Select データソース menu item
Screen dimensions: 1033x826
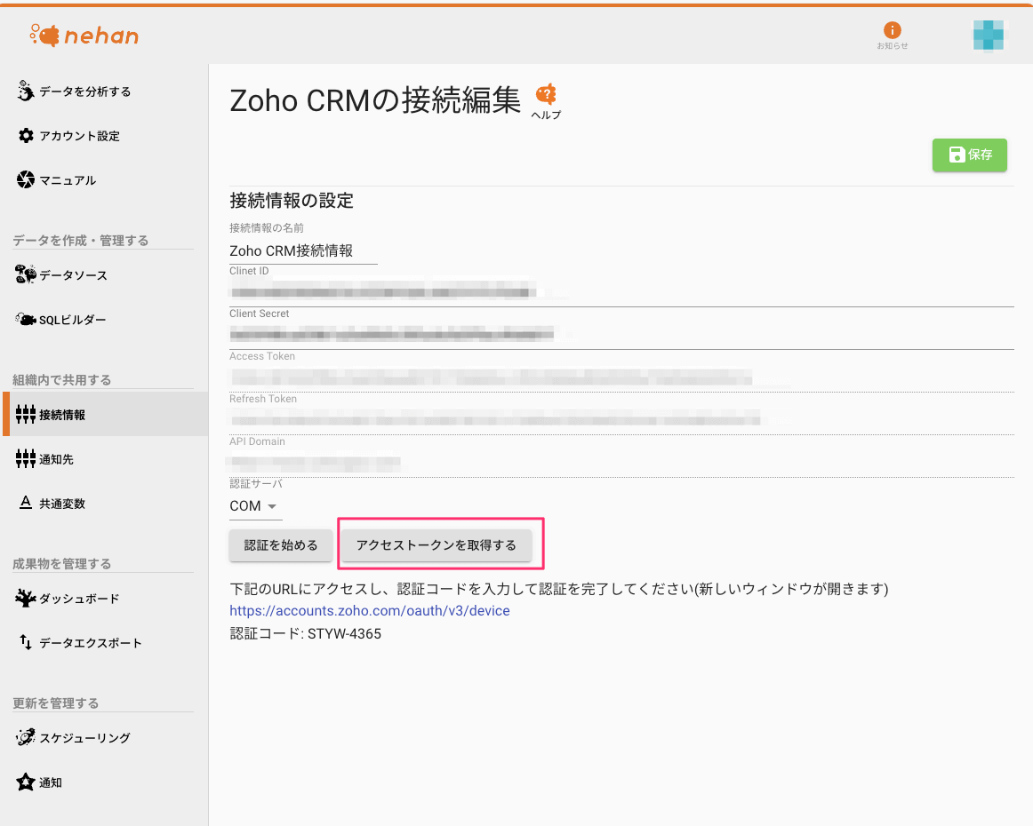[73, 275]
